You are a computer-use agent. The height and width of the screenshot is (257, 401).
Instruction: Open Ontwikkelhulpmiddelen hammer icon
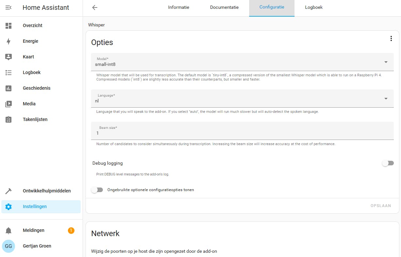pos(8,191)
